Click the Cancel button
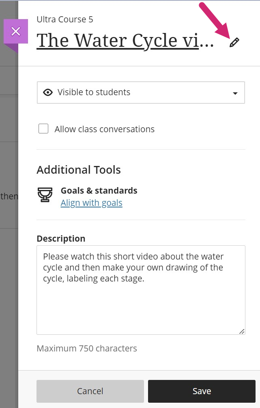260x408 pixels. pos(90,391)
